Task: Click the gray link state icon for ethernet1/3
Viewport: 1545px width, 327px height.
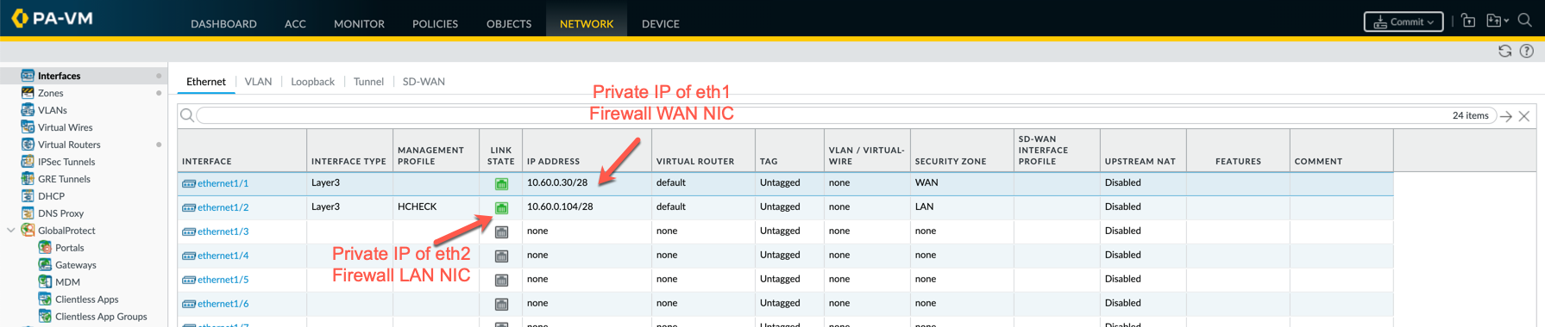Action: [501, 232]
